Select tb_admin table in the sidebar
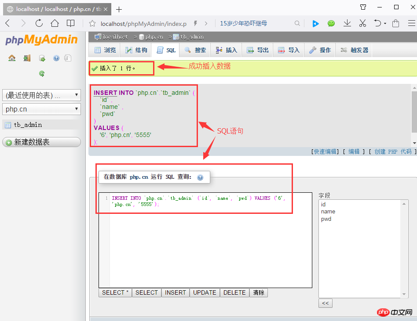Screen dimensions: 417x321 point(28,125)
